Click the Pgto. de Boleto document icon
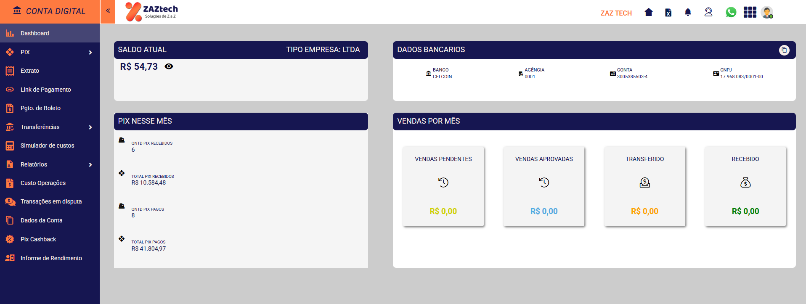Viewport: 806px width, 304px height. [10, 108]
